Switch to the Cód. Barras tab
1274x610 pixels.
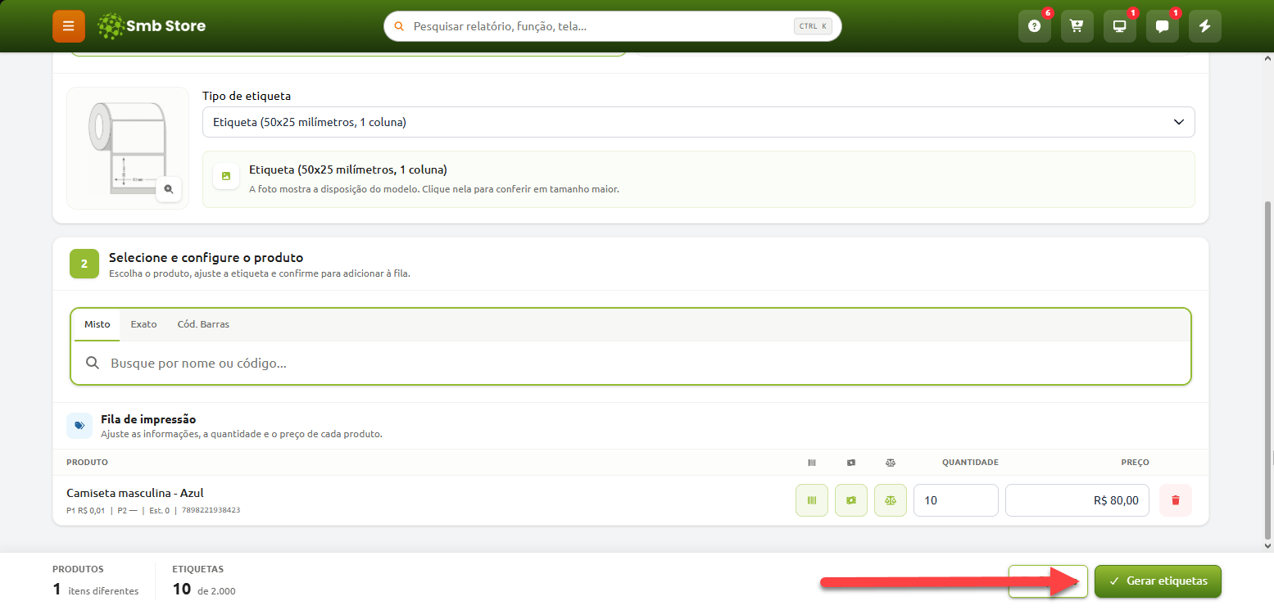point(203,324)
